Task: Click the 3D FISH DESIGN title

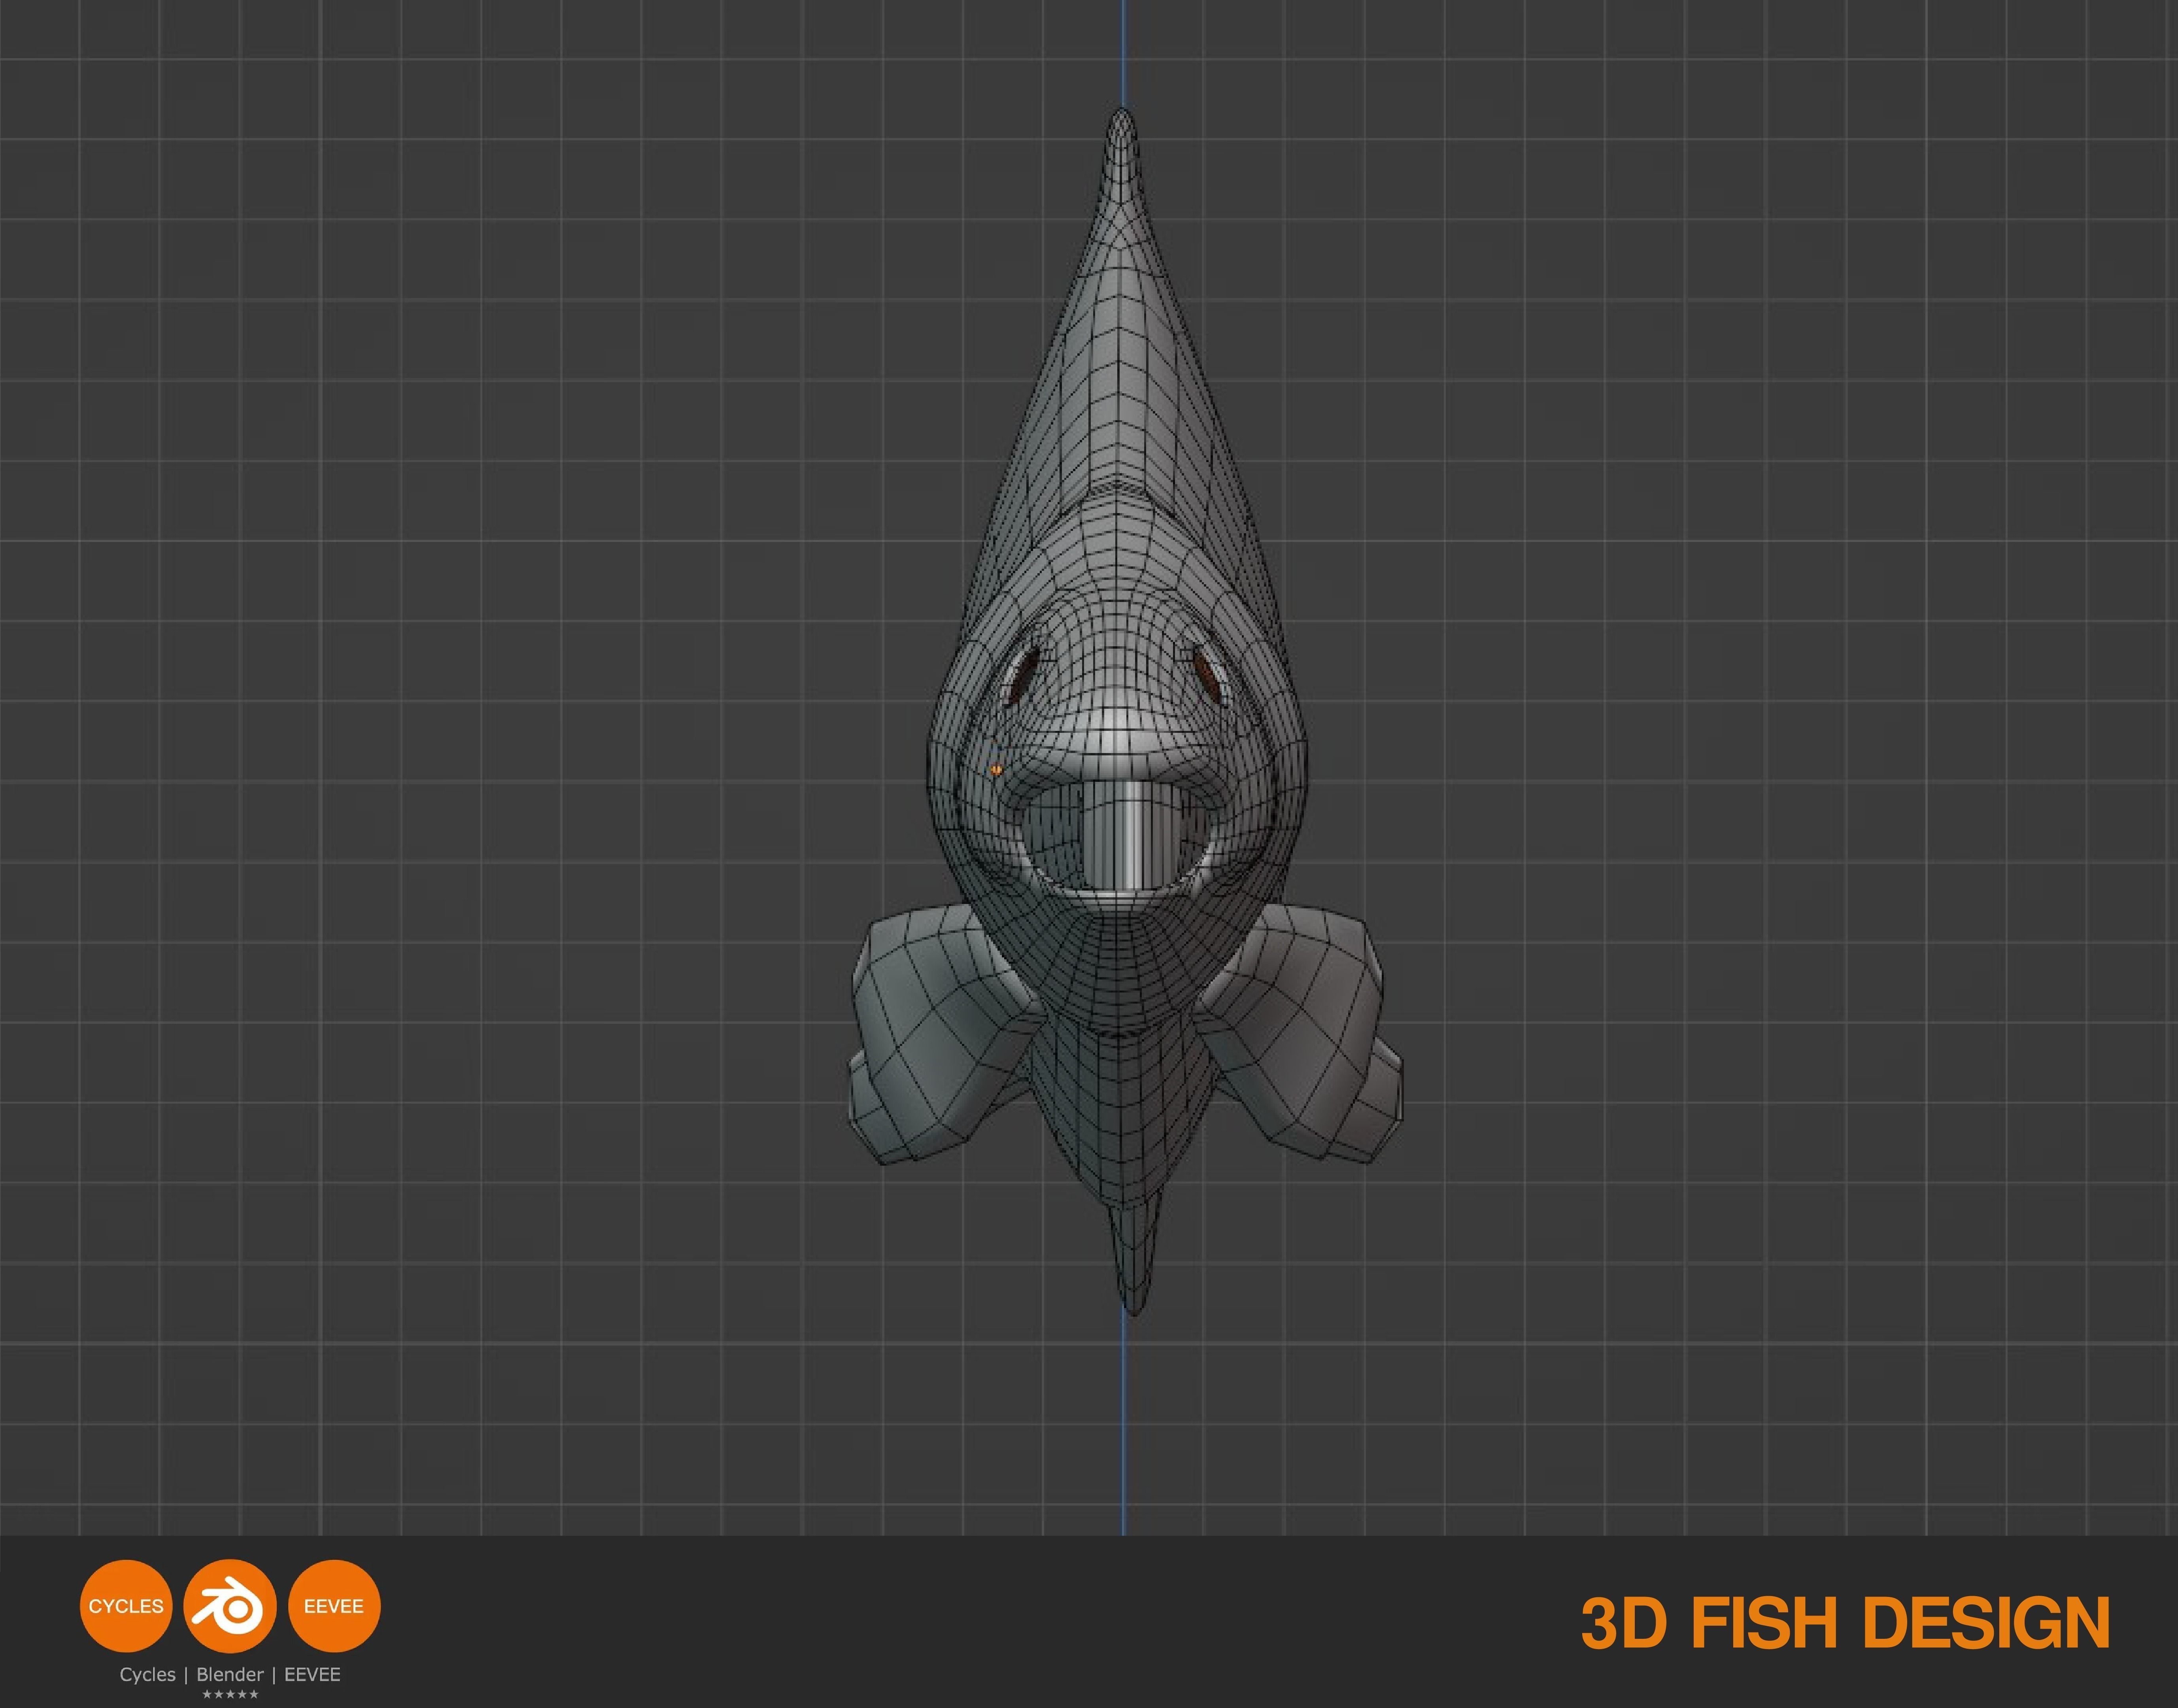Action: pos(1845,1623)
